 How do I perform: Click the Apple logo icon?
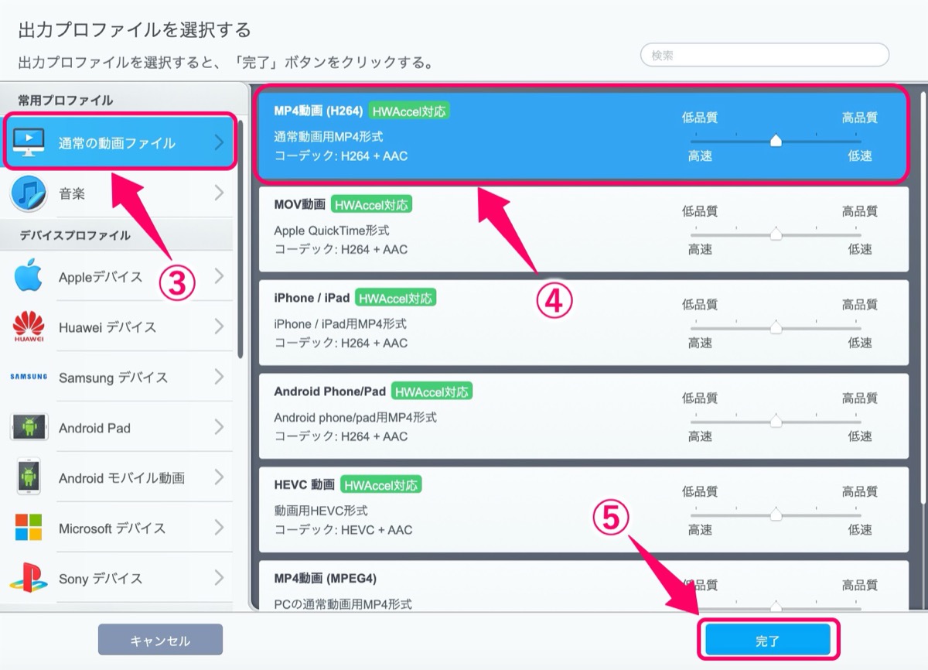(29, 276)
